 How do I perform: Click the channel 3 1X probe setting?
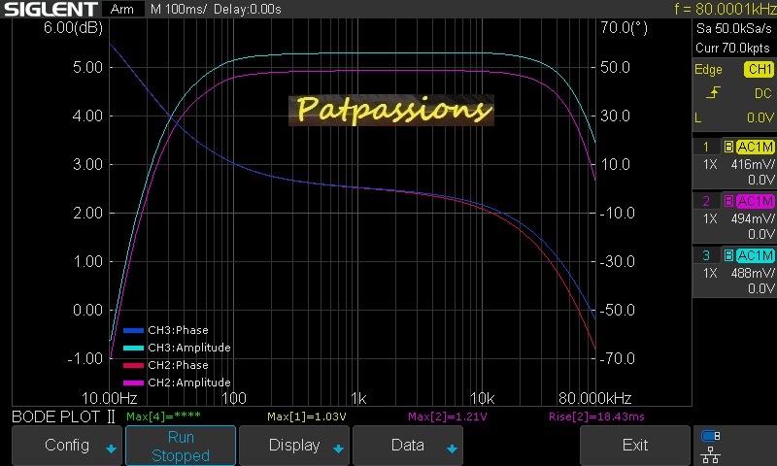710,274
